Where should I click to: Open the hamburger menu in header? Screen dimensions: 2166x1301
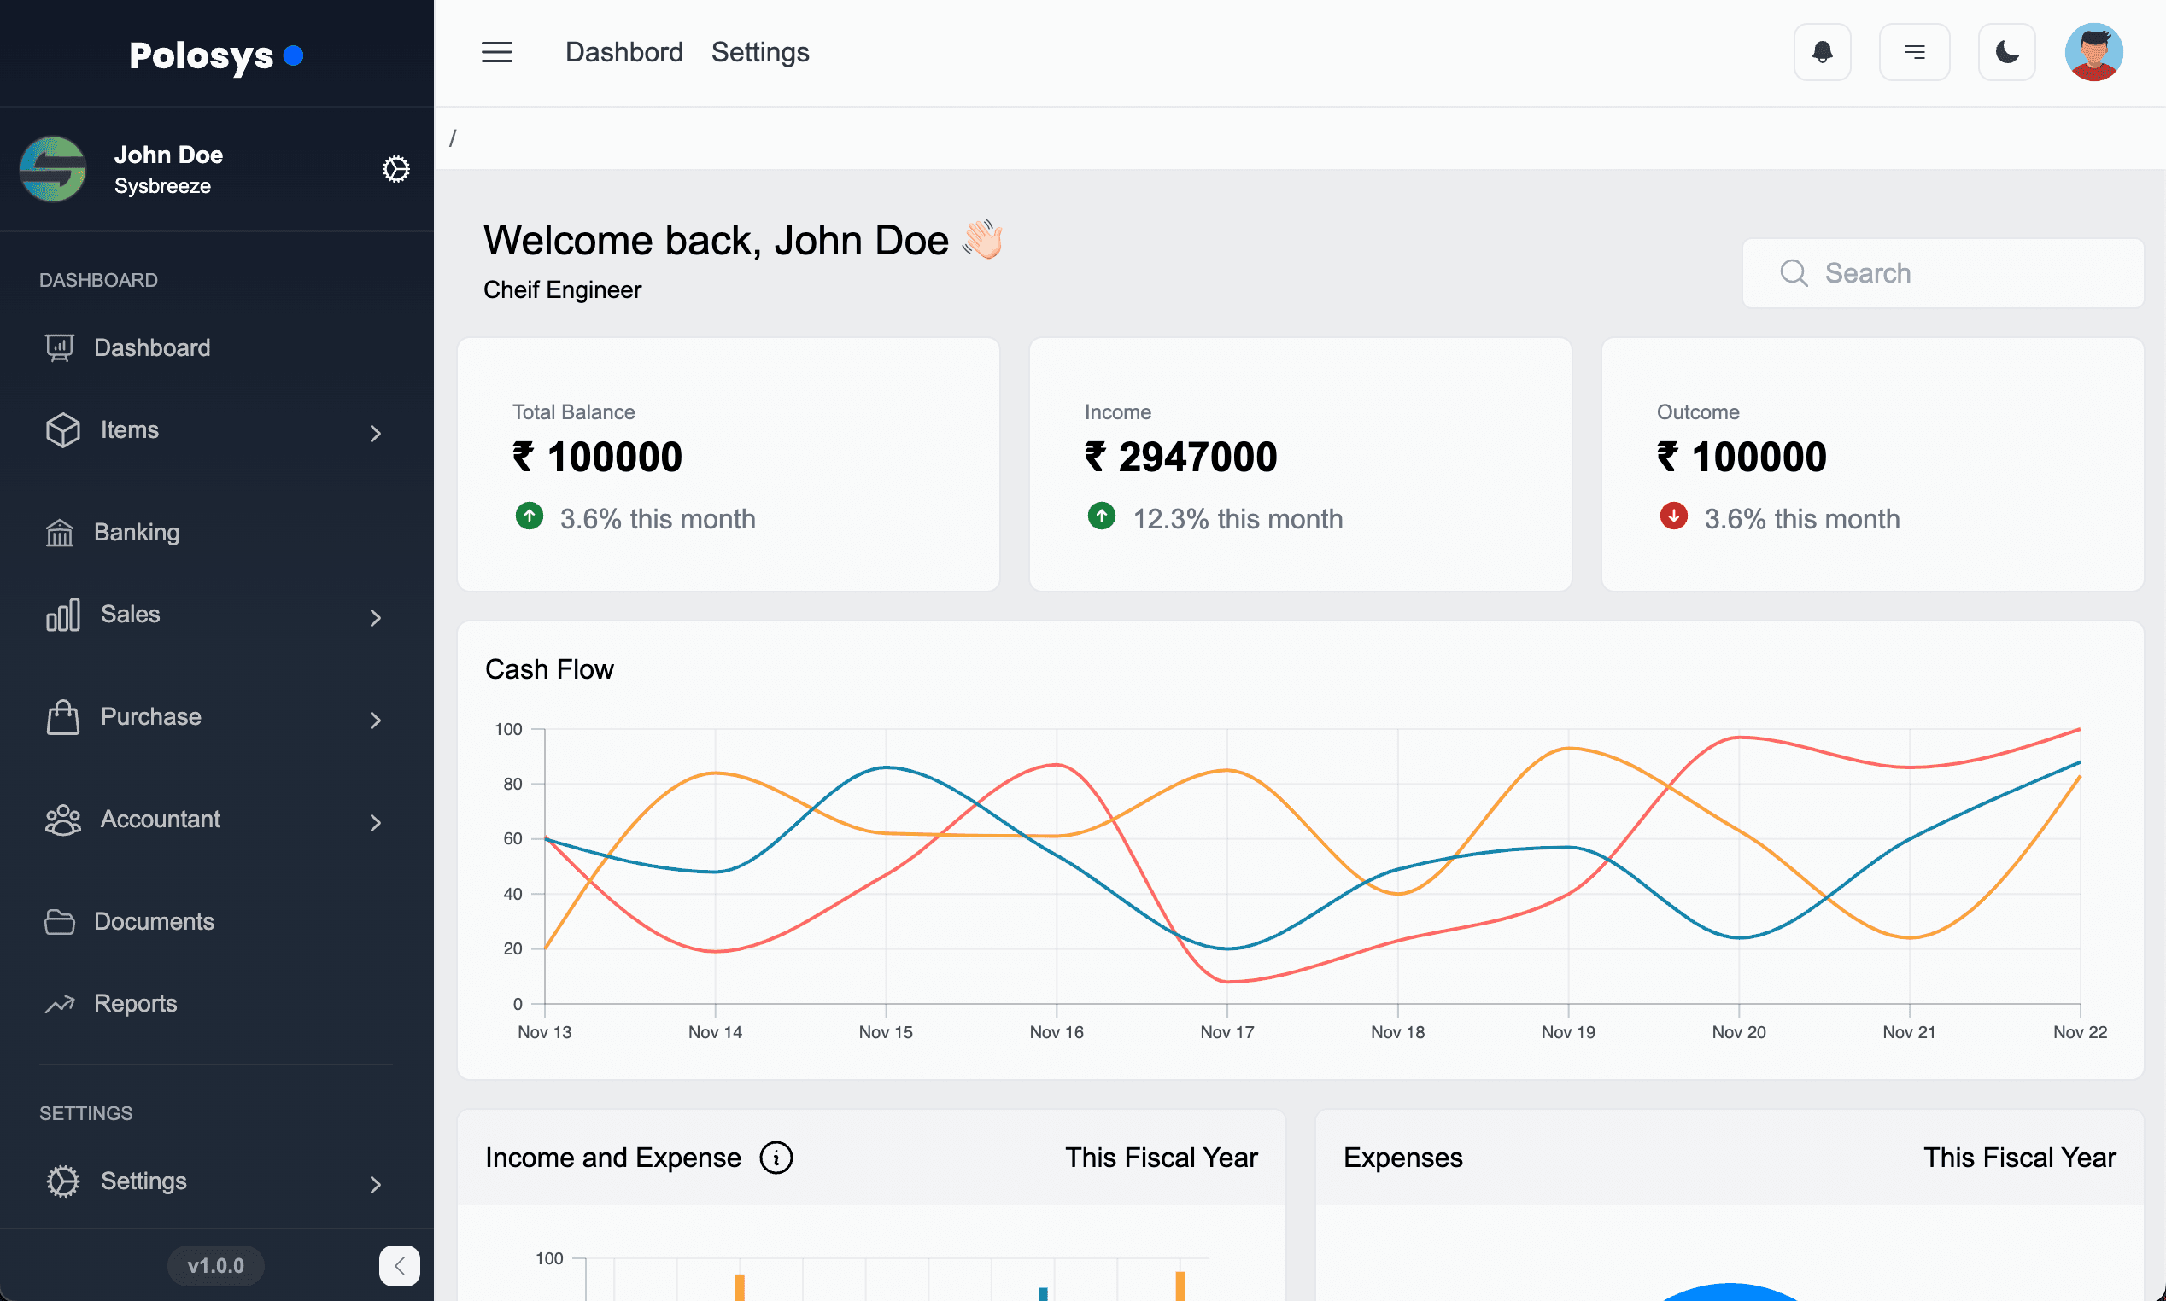click(496, 53)
